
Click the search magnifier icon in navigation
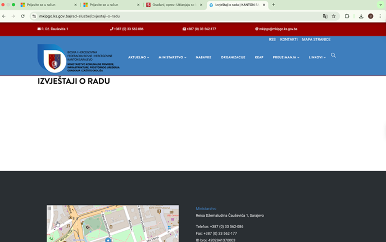pos(333,56)
